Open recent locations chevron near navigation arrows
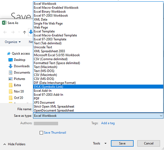This screenshot has height=150, width=164. click(19, 32)
